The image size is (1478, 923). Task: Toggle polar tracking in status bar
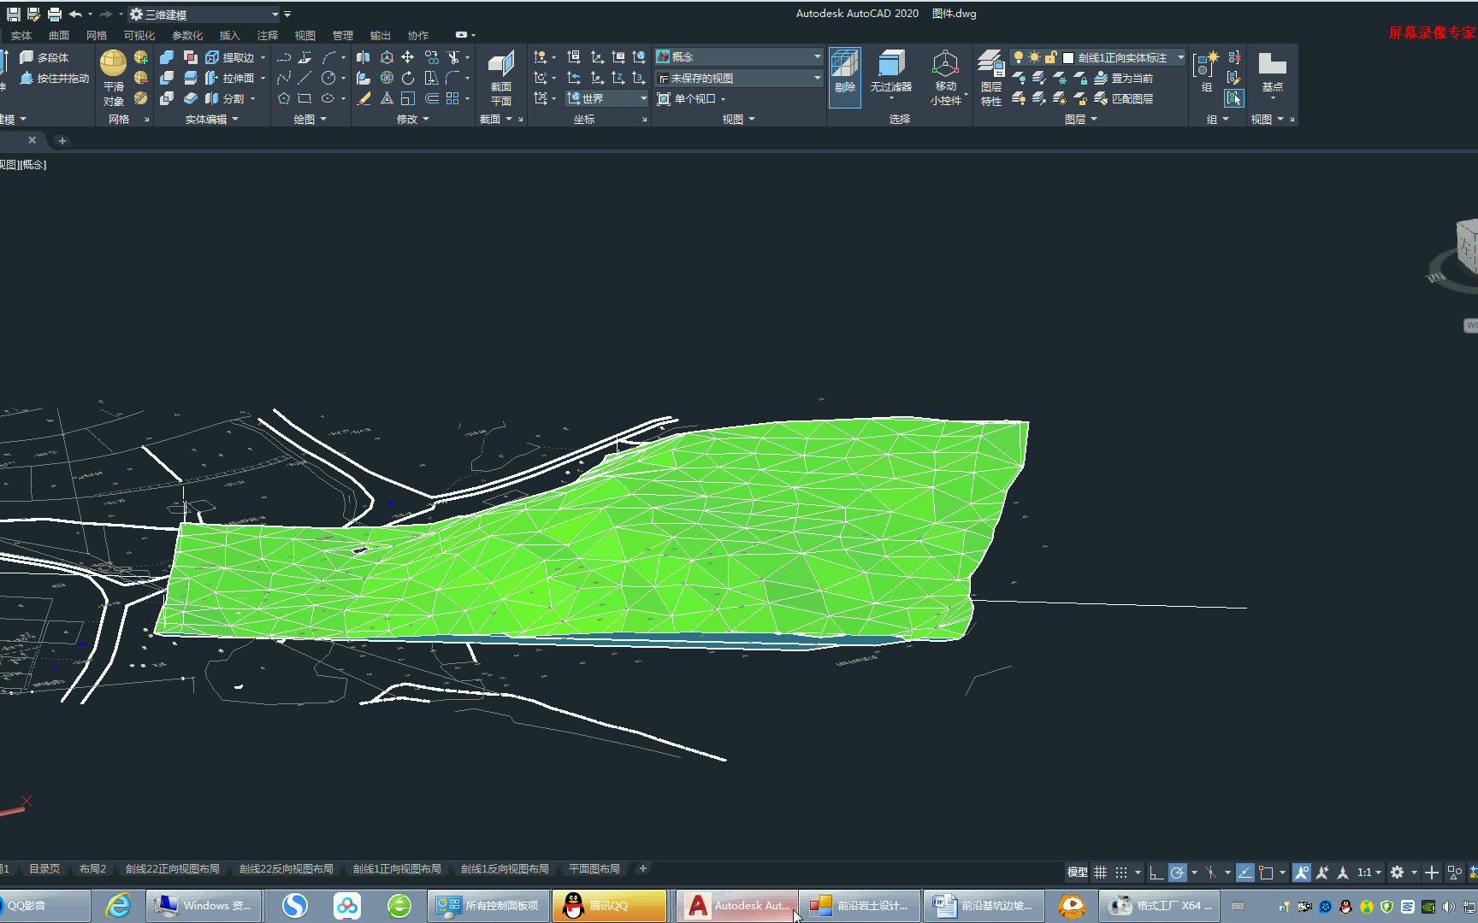click(1178, 873)
